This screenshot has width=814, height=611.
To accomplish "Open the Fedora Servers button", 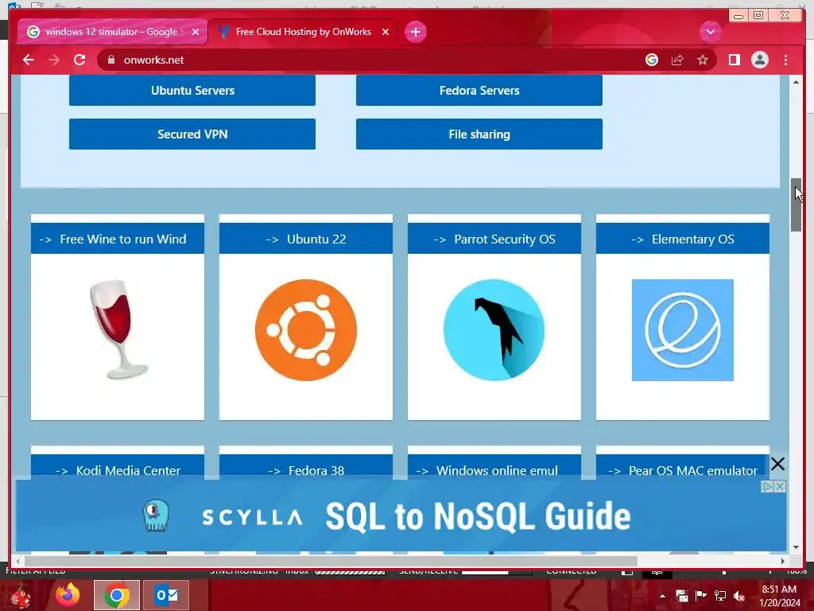I will pos(479,91).
